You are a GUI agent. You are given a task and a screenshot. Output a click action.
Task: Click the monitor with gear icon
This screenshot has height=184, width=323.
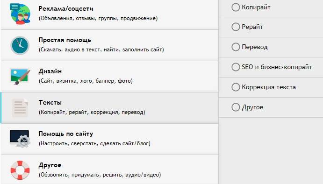click(20, 139)
